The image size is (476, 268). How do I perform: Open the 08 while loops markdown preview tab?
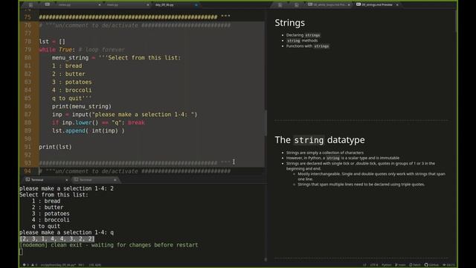pos(329,5)
